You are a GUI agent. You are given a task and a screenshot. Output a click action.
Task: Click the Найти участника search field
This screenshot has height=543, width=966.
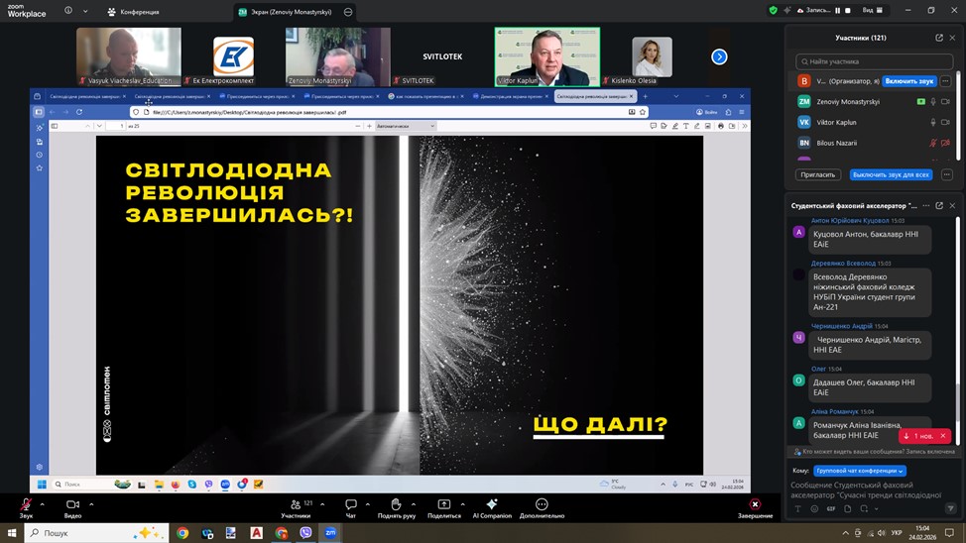pos(874,61)
